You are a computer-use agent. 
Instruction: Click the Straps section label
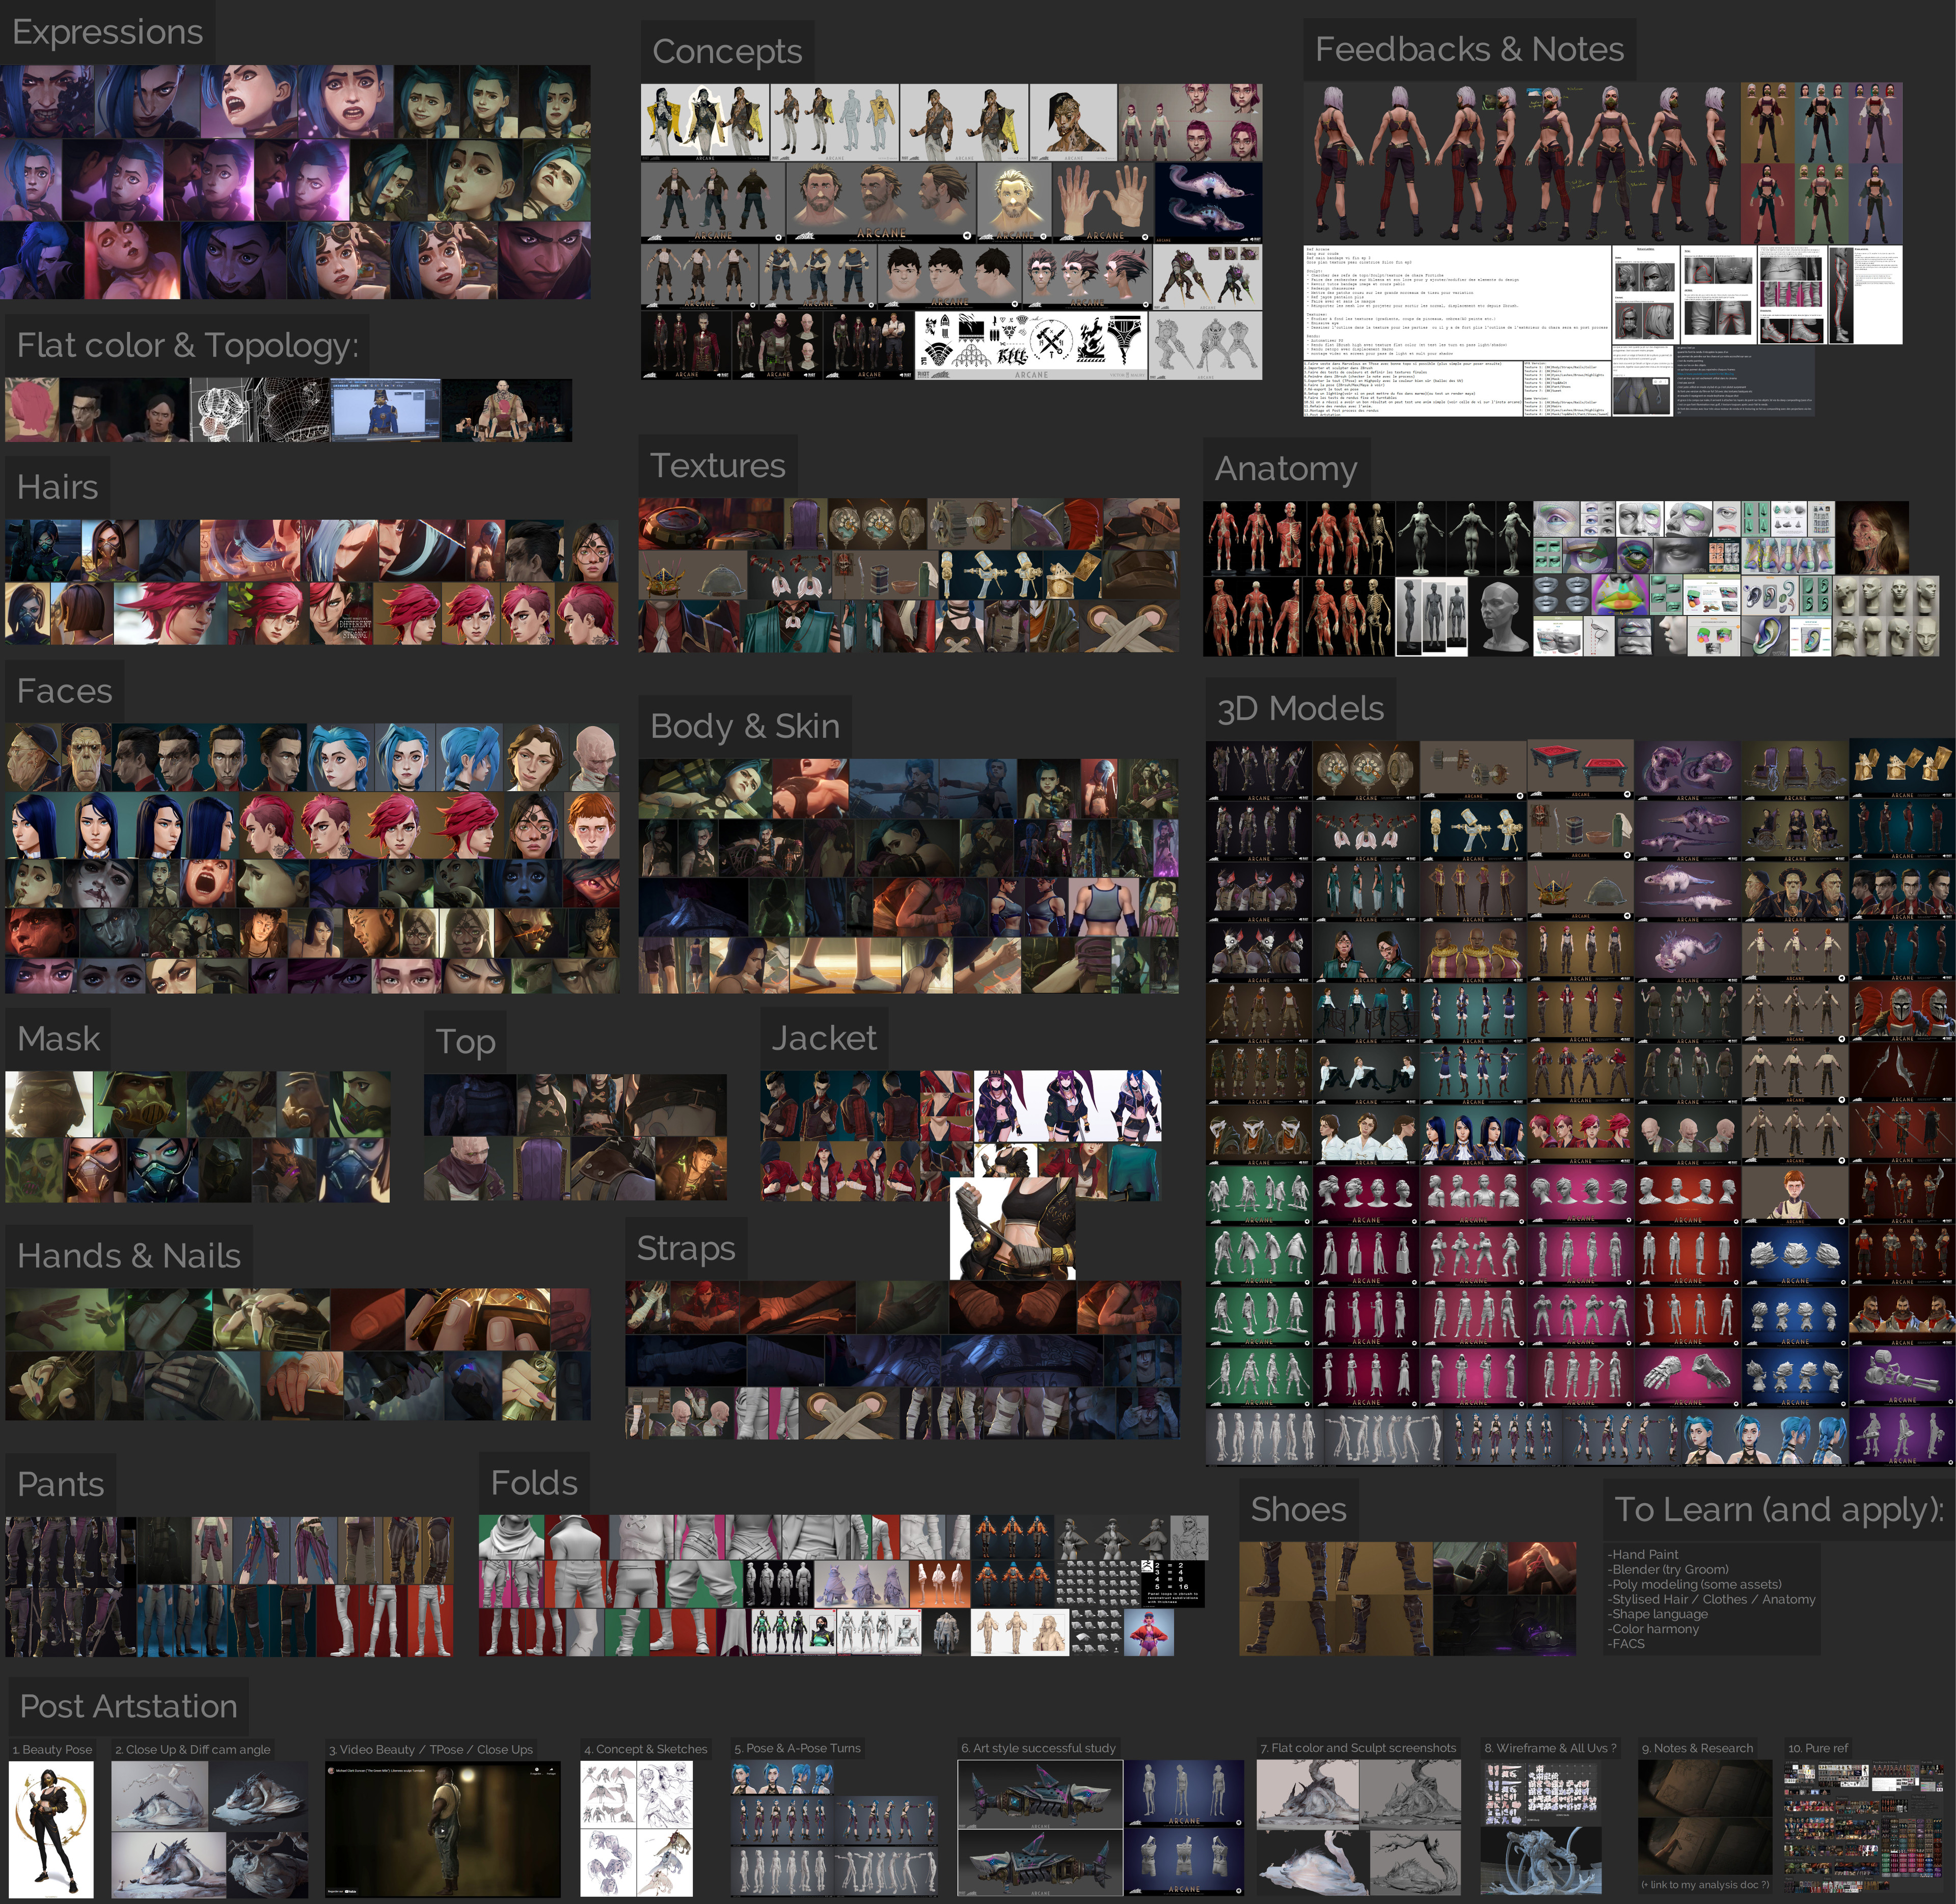685,1249
